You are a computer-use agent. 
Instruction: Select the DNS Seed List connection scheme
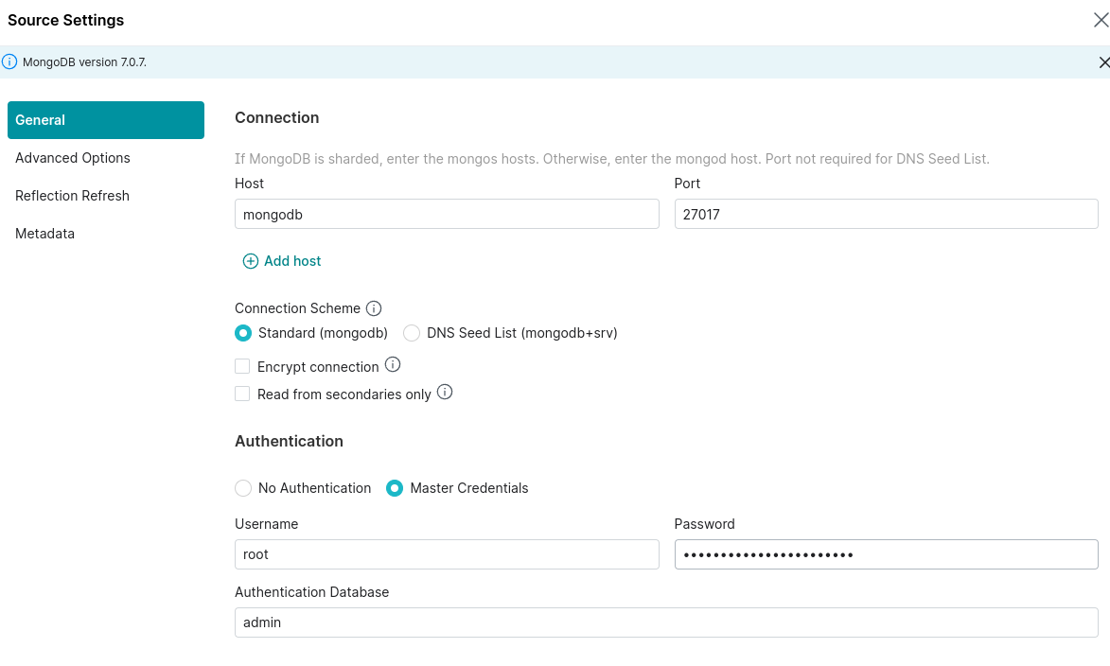[412, 333]
